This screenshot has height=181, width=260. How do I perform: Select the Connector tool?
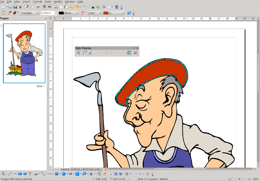[x=43, y=174]
